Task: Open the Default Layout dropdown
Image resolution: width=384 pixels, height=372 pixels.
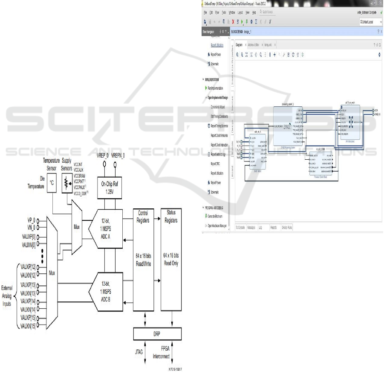Action: coord(370,22)
